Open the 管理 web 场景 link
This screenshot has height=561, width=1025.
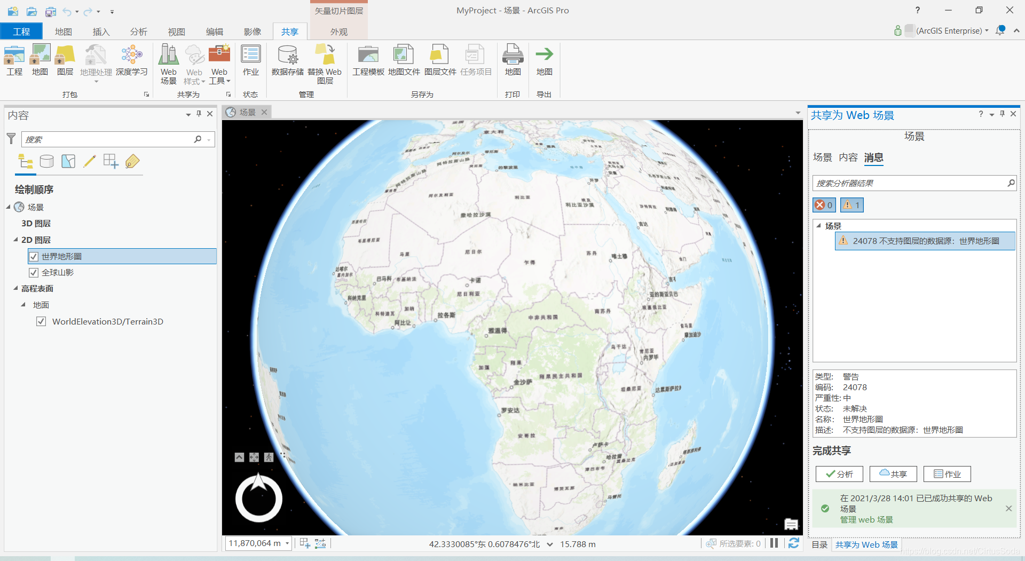click(x=866, y=519)
